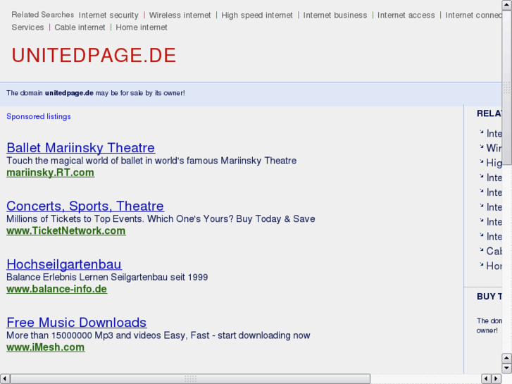Visit the www.balance-info.de URL

coord(57,289)
